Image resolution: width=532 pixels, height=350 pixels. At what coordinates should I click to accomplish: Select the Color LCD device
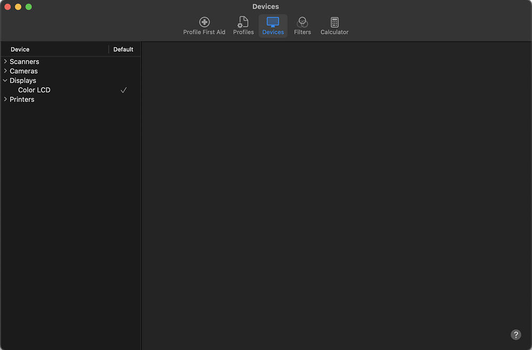tap(34, 90)
